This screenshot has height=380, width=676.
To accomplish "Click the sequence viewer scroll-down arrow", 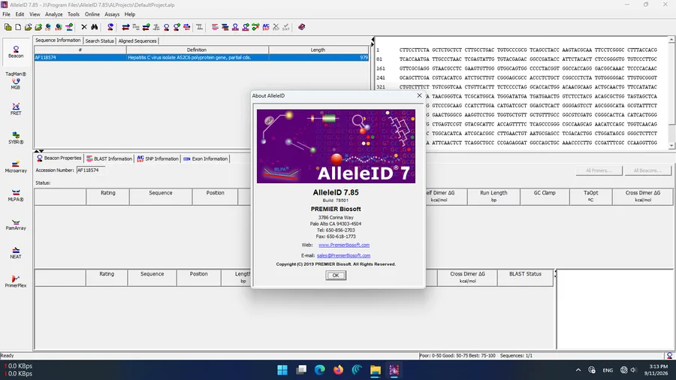I will pos(671,146).
